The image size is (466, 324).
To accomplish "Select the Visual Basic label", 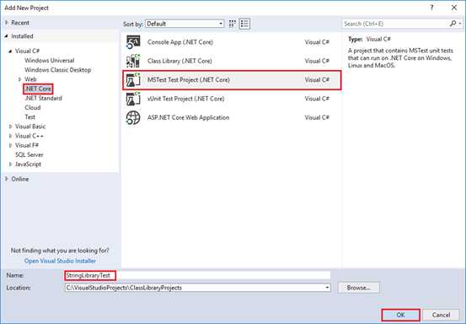I will tap(30, 127).
